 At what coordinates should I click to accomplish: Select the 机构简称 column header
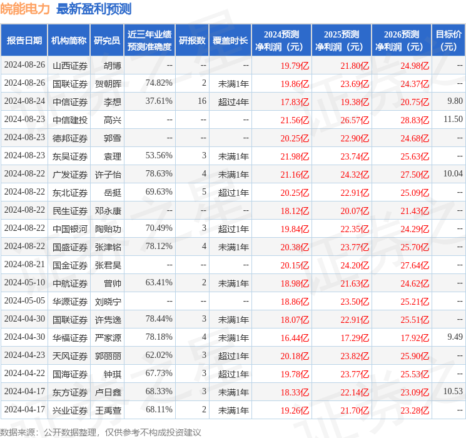(x=69, y=41)
